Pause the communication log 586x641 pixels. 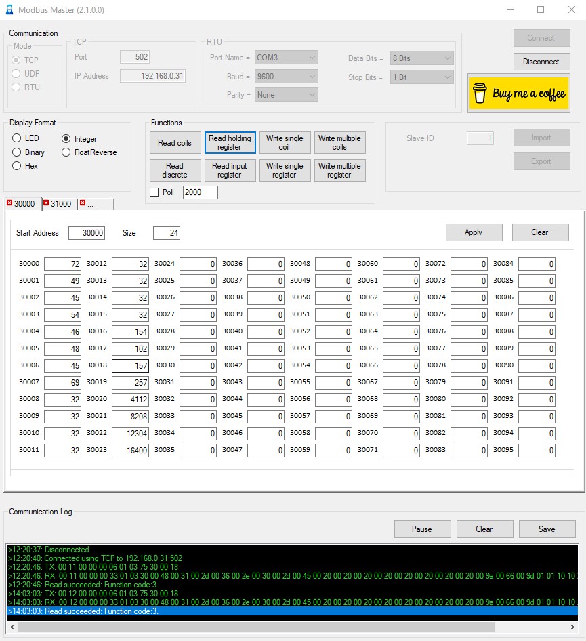(422, 529)
